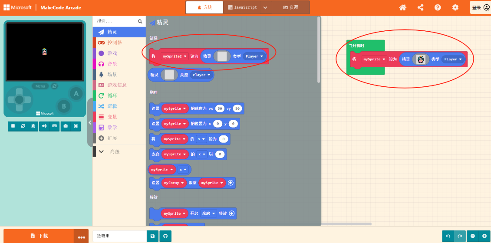Open sprite image editor in workspace block
Screen dimensions: 491x243
tap(420, 59)
